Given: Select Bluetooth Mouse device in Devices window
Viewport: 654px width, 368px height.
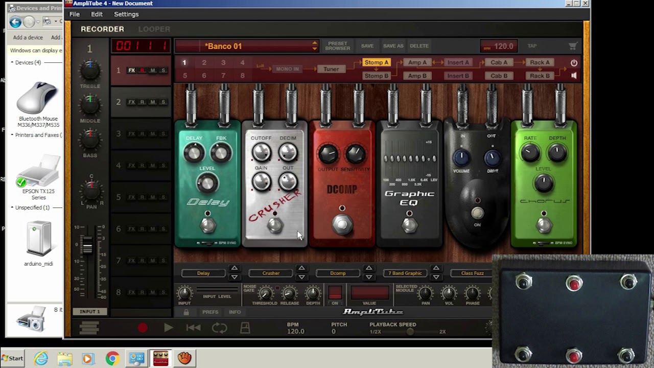Looking at the screenshot, I should [x=38, y=104].
